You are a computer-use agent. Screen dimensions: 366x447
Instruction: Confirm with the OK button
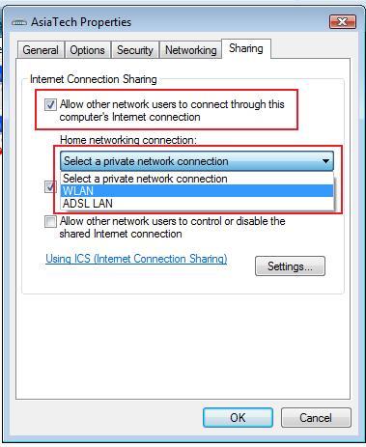238,418
